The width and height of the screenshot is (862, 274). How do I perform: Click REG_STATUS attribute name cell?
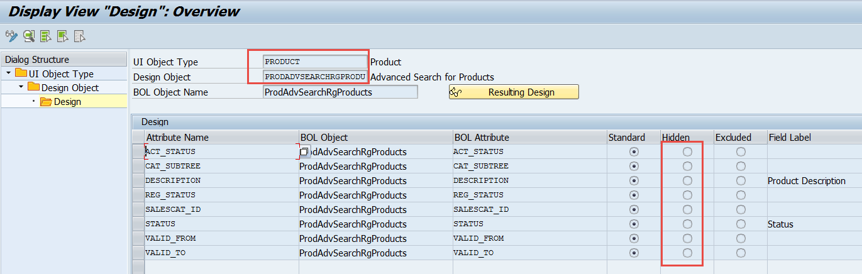point(221,195)
